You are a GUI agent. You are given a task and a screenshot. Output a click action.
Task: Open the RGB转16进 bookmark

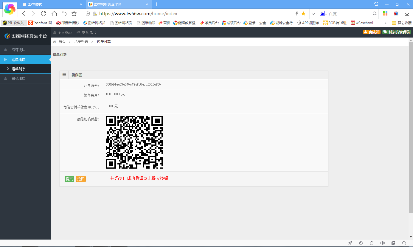pos(335,23)
